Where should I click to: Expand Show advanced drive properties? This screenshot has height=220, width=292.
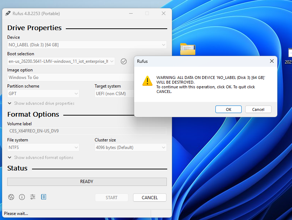click(x=41, y=103)
